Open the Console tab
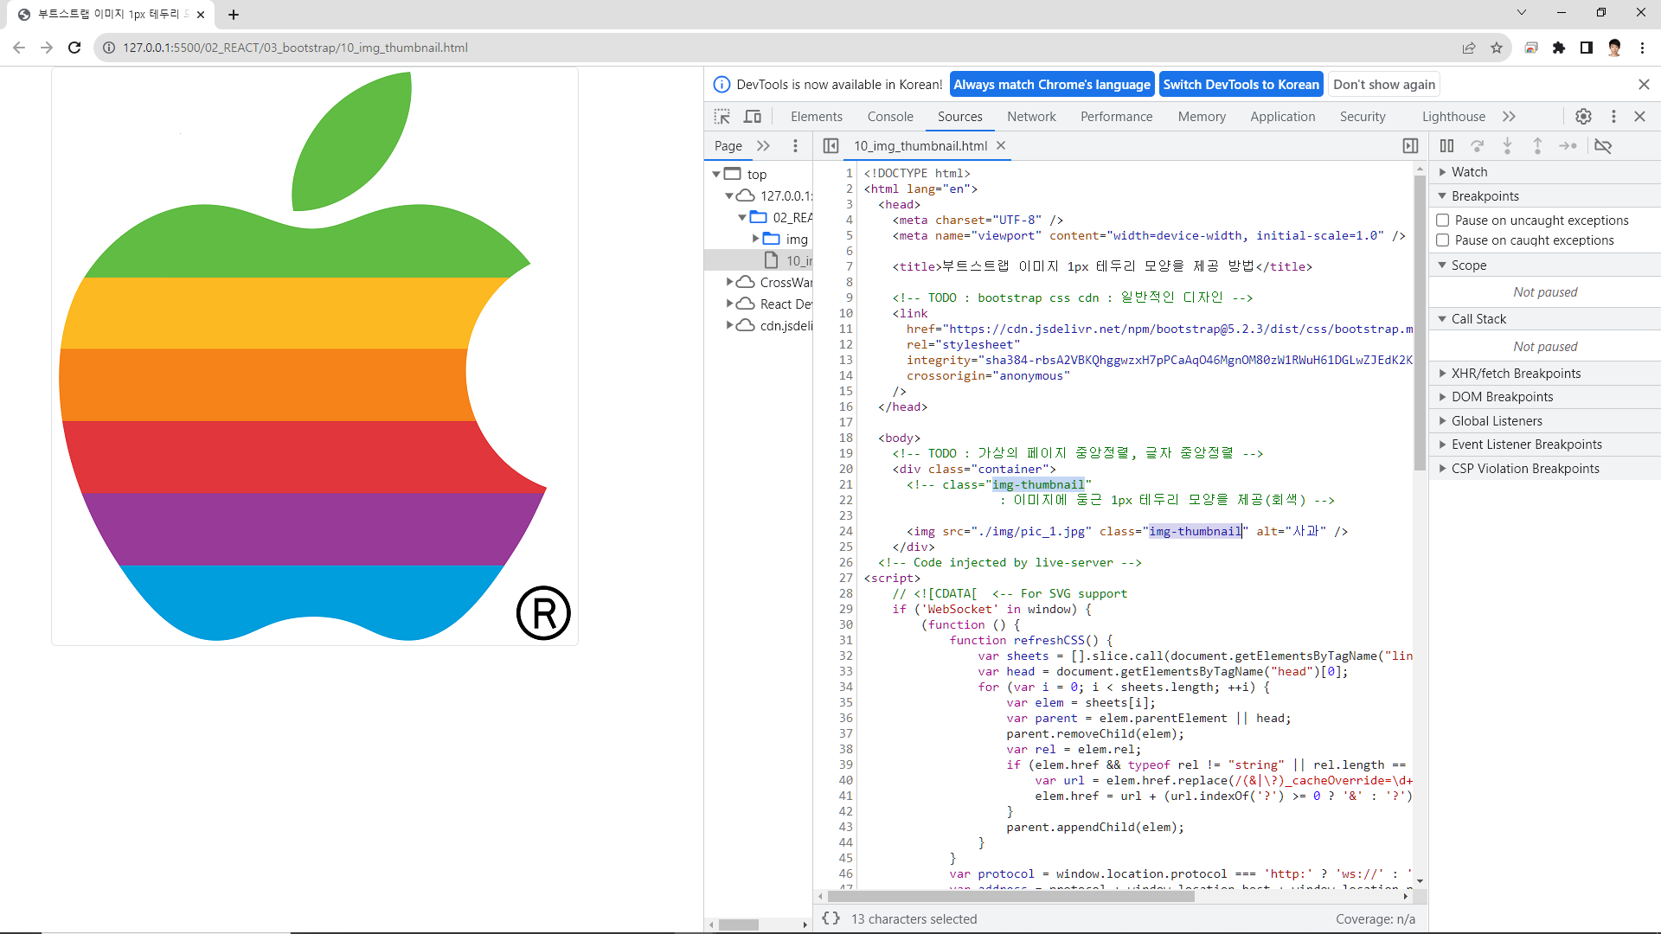 890,117
